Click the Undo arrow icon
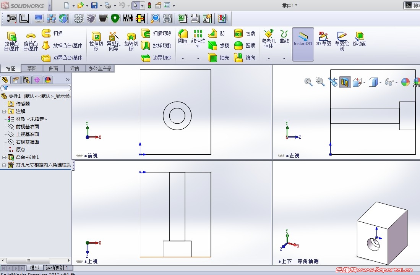Image resolution: width=420 pixels, height=275 pixels. coord(122,5)
